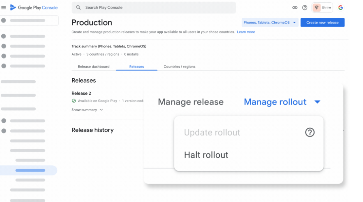Switch to Release dashboard tab
Screen dimensions: 363x202
[93, 67]
